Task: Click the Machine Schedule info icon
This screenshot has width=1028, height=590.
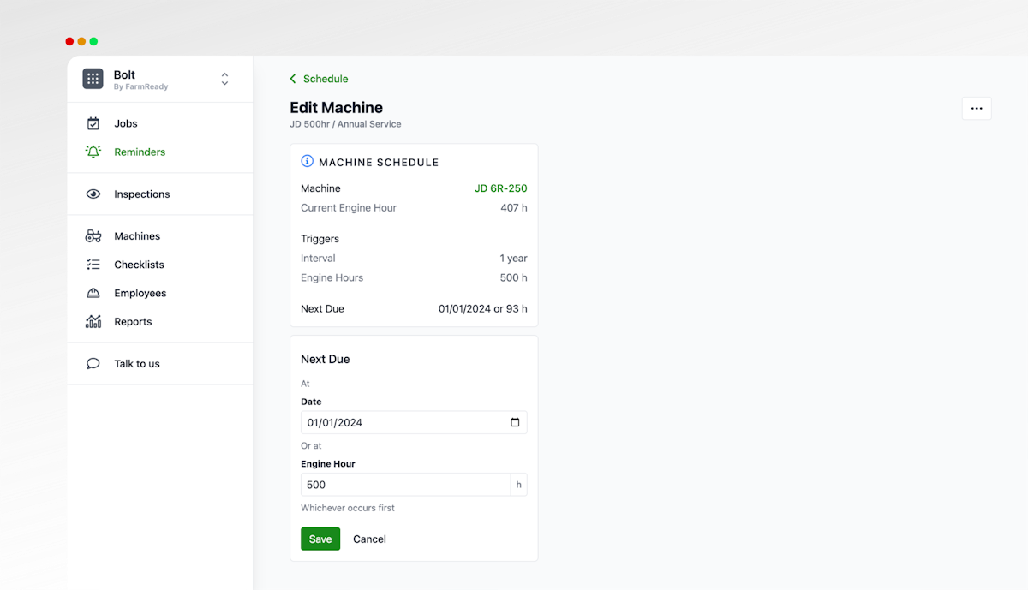Action: point(308,161)
